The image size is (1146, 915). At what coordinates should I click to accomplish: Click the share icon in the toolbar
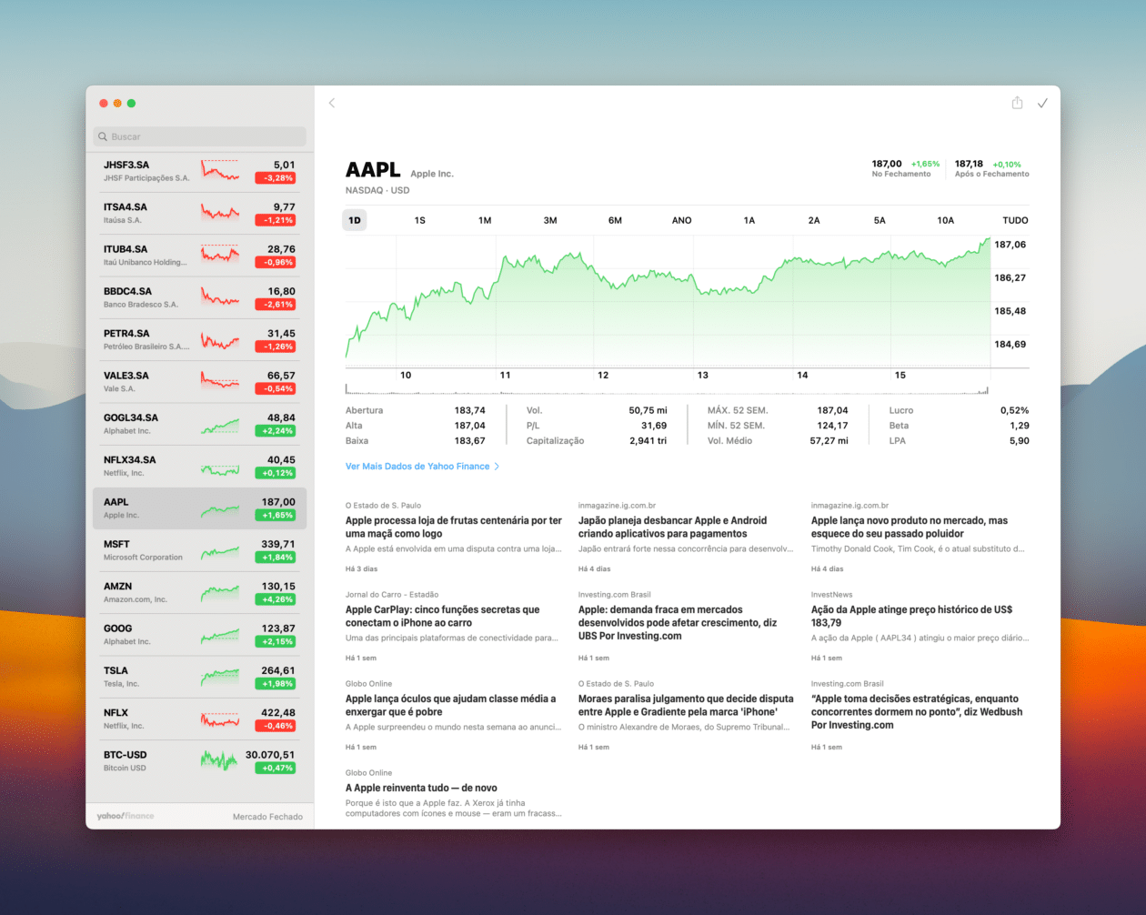(1017, 103)
